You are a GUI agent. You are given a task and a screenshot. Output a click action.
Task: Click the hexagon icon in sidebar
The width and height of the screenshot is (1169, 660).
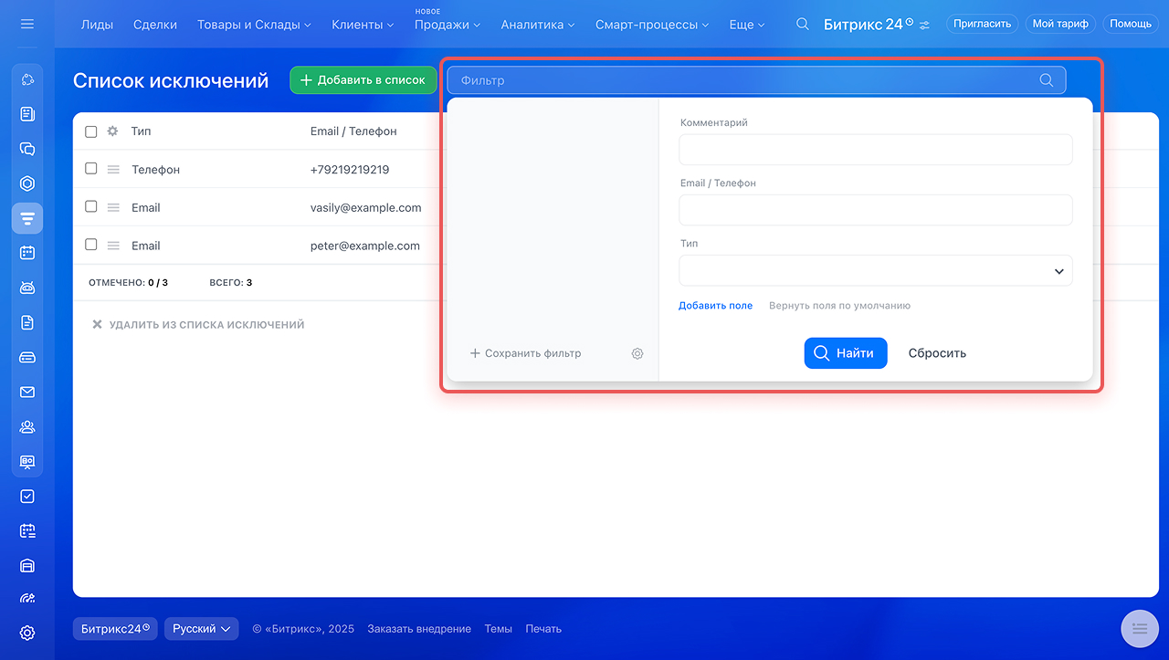coord(27,183)
